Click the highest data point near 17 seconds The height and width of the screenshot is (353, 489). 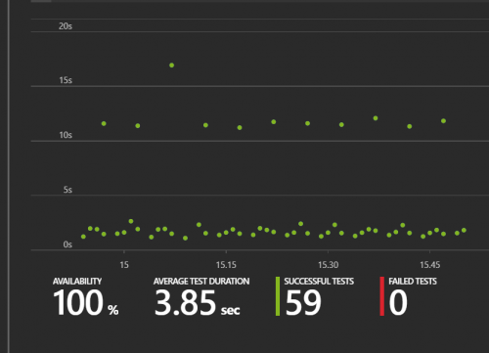coord(171,66)
